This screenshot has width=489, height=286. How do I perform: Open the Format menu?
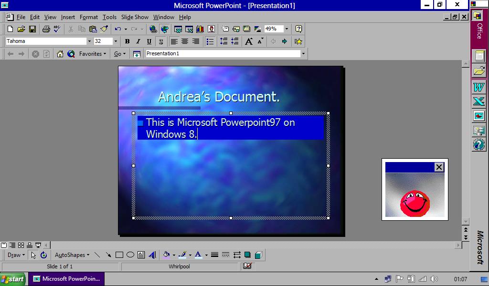coord(89,17)
